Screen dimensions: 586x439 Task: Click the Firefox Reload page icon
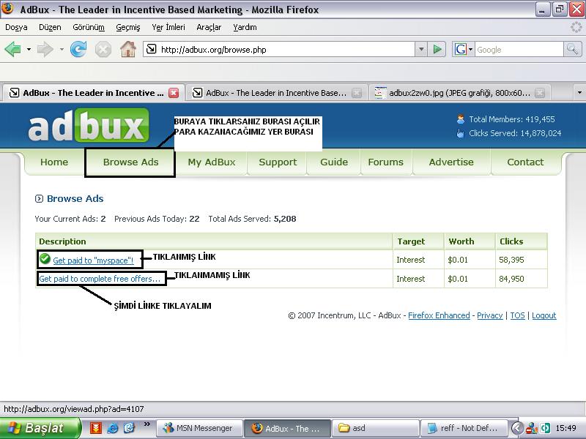click(x=78, y=49)
